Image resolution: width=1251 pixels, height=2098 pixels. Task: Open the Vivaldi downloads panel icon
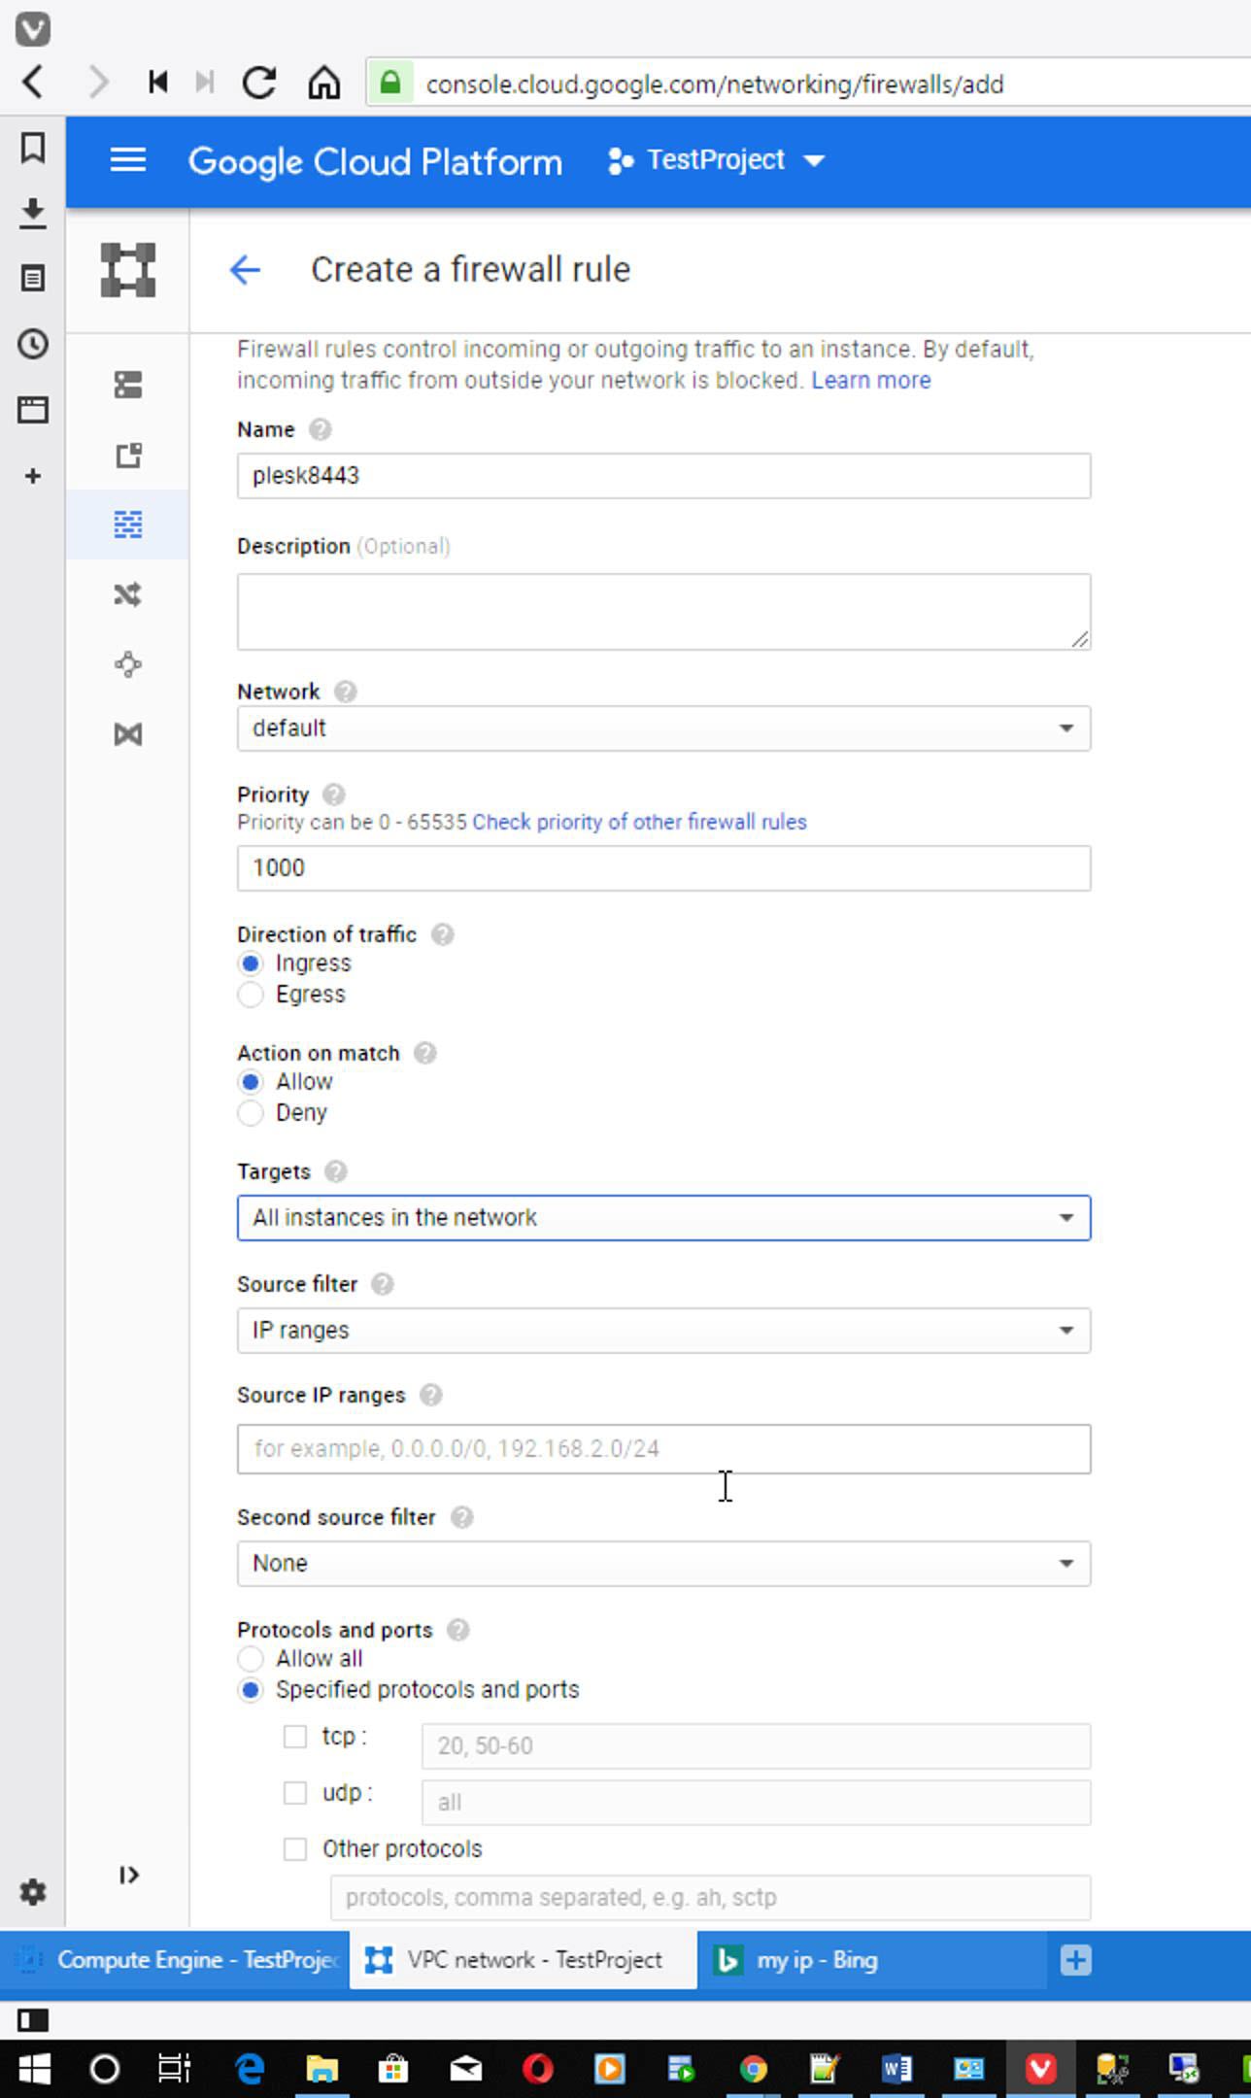pyautogui.click(x=33, y=214)
